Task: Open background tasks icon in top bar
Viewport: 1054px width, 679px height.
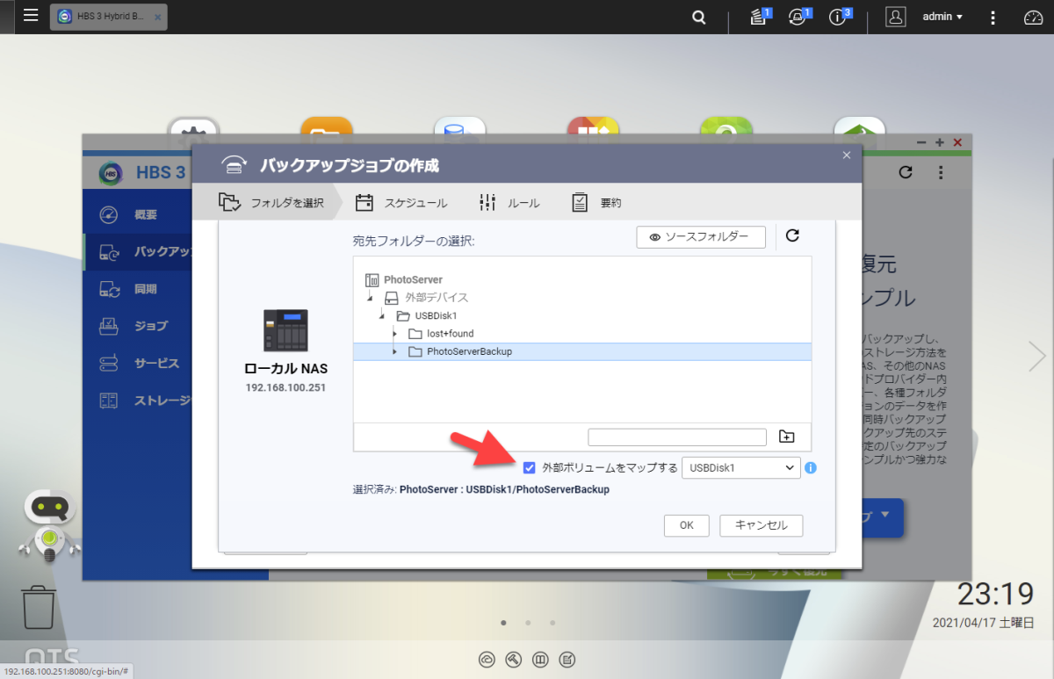Action: tap(760, 17)
